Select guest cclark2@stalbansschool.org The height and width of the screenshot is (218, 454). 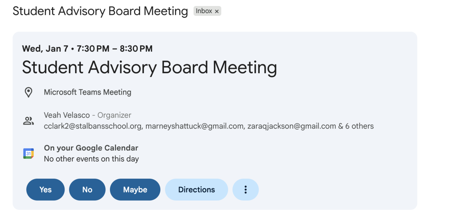click(93, 126)
